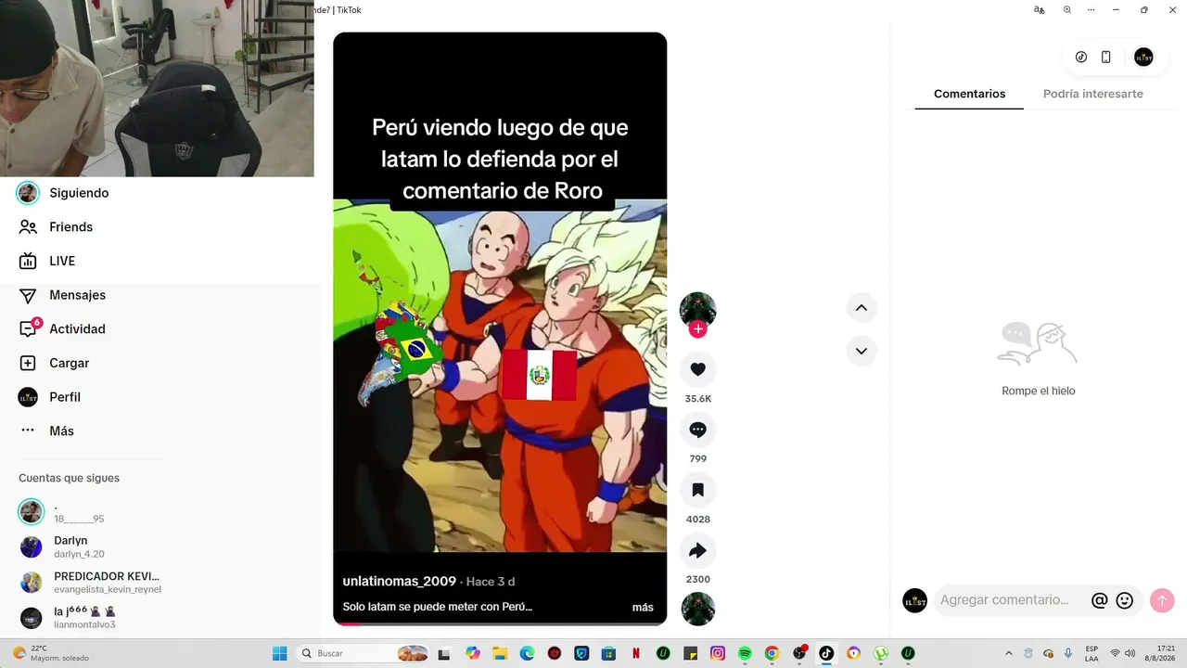Post comment with pink arrow button
Viewport: 1187px width, 668px height.
1162,600
